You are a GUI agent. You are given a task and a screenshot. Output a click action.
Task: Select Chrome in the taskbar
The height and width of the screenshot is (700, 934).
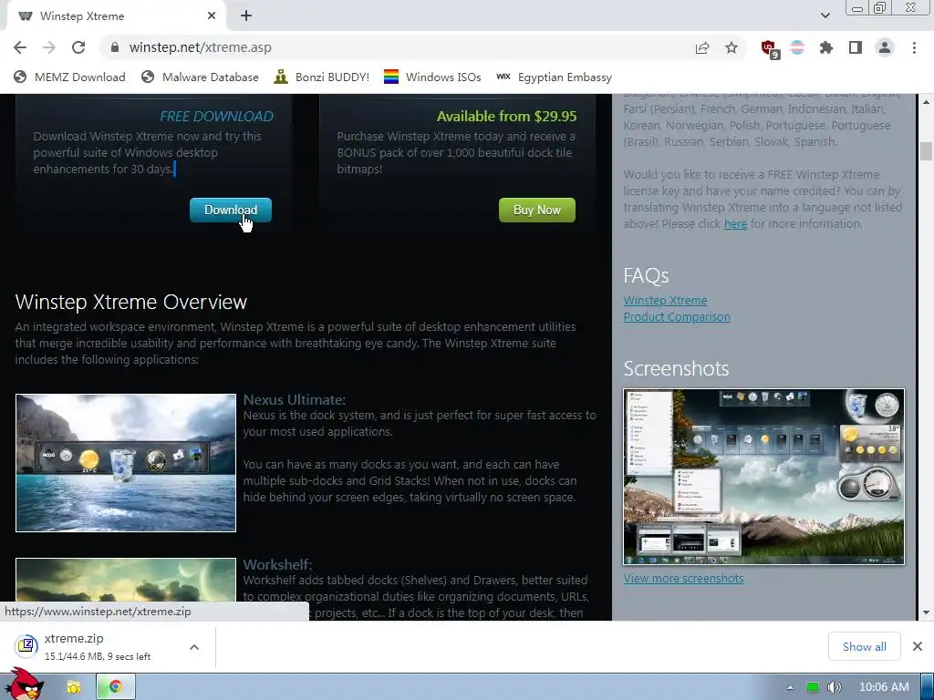(116, 687)
